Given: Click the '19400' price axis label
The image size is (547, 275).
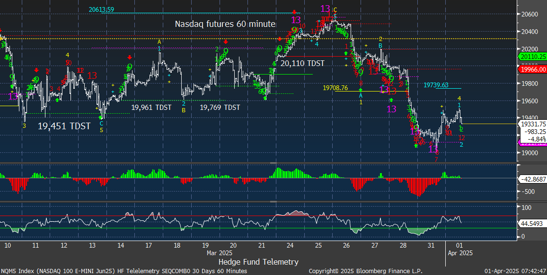Looking at the screenshot, I should [x=530, y=118].
